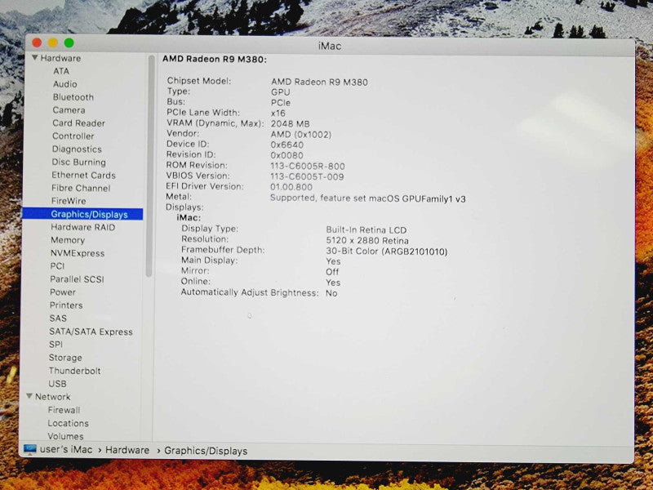Open PCI hardware info

click(57, 266)
